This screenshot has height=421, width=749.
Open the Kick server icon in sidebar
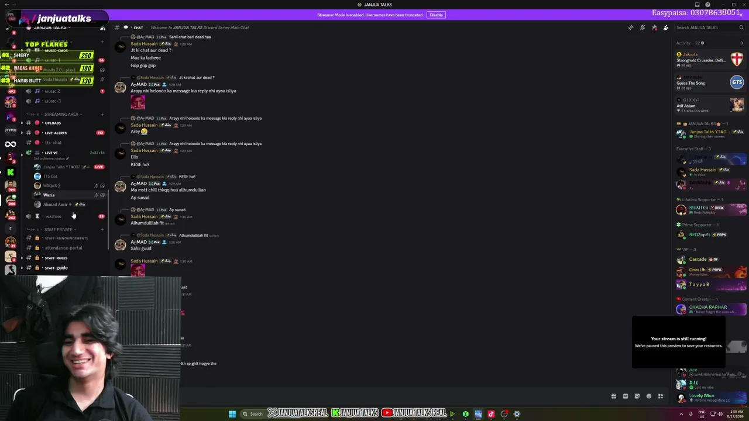[x=11, y=172]
